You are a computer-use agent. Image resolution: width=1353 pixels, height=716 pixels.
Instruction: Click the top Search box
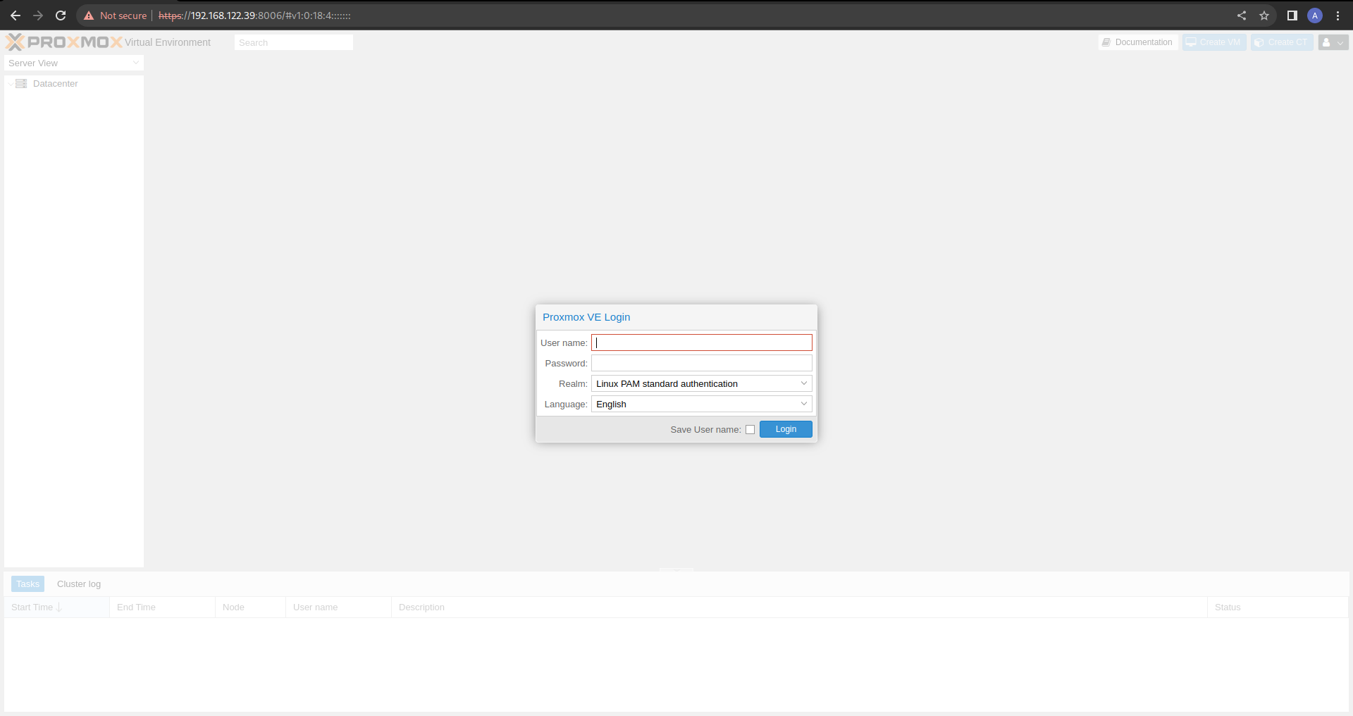[294, 42]
